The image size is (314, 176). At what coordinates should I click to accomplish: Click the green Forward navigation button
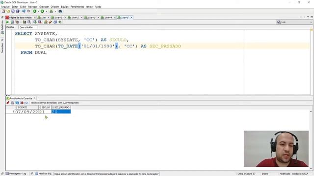click(42, 11)
